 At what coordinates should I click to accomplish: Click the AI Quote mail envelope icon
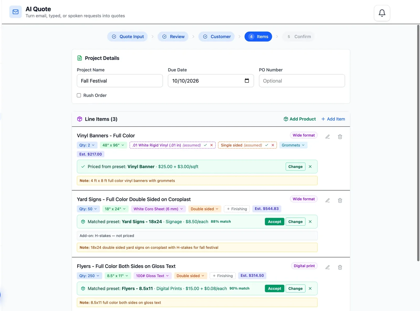15,12
